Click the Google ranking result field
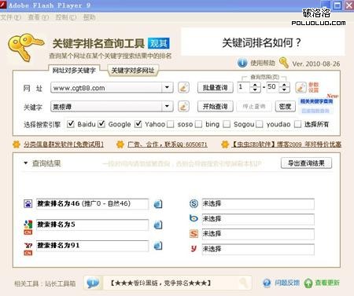The width and height of the screenshot is (354, 296). click(92, 225)
